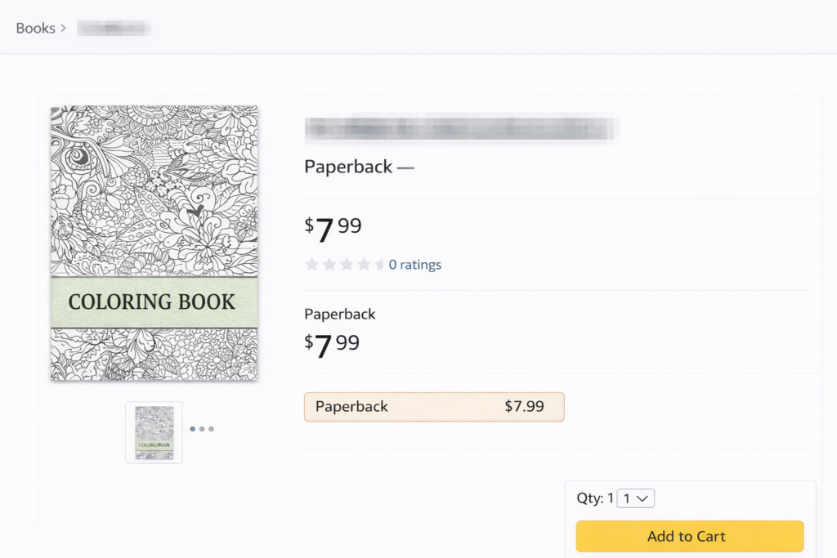
Task: Jump to the second carousel dot
Action: (x=202, y=428)
